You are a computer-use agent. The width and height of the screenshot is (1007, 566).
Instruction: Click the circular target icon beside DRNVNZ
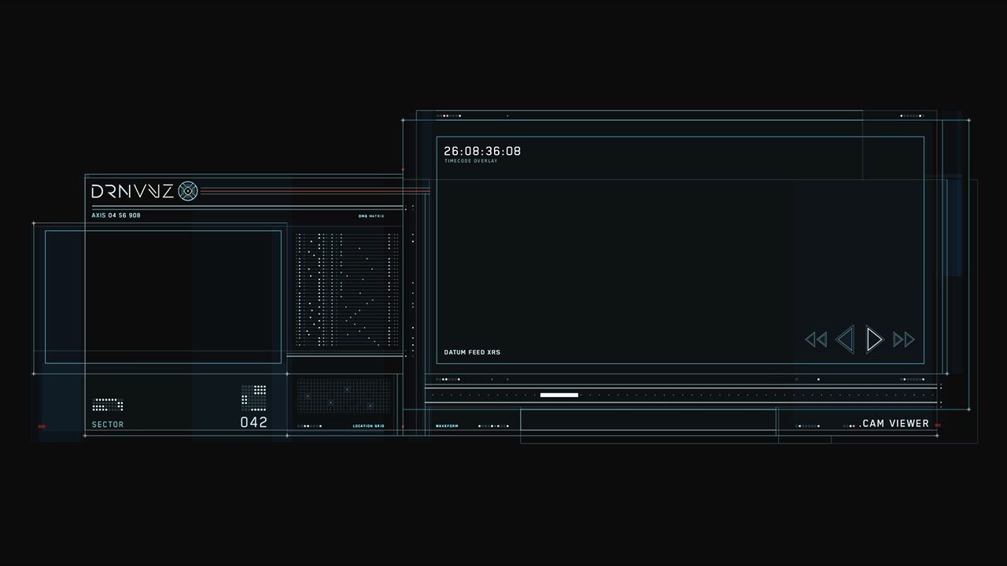pyautogui.click(x=187, y=191)
